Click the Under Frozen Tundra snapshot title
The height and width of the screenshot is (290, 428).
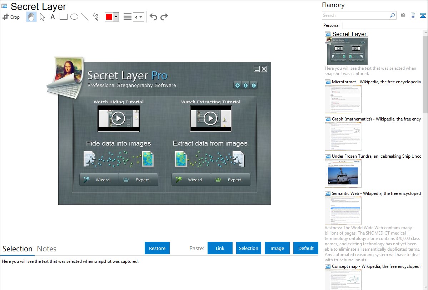pyautogui.click(x=377, y=156)
